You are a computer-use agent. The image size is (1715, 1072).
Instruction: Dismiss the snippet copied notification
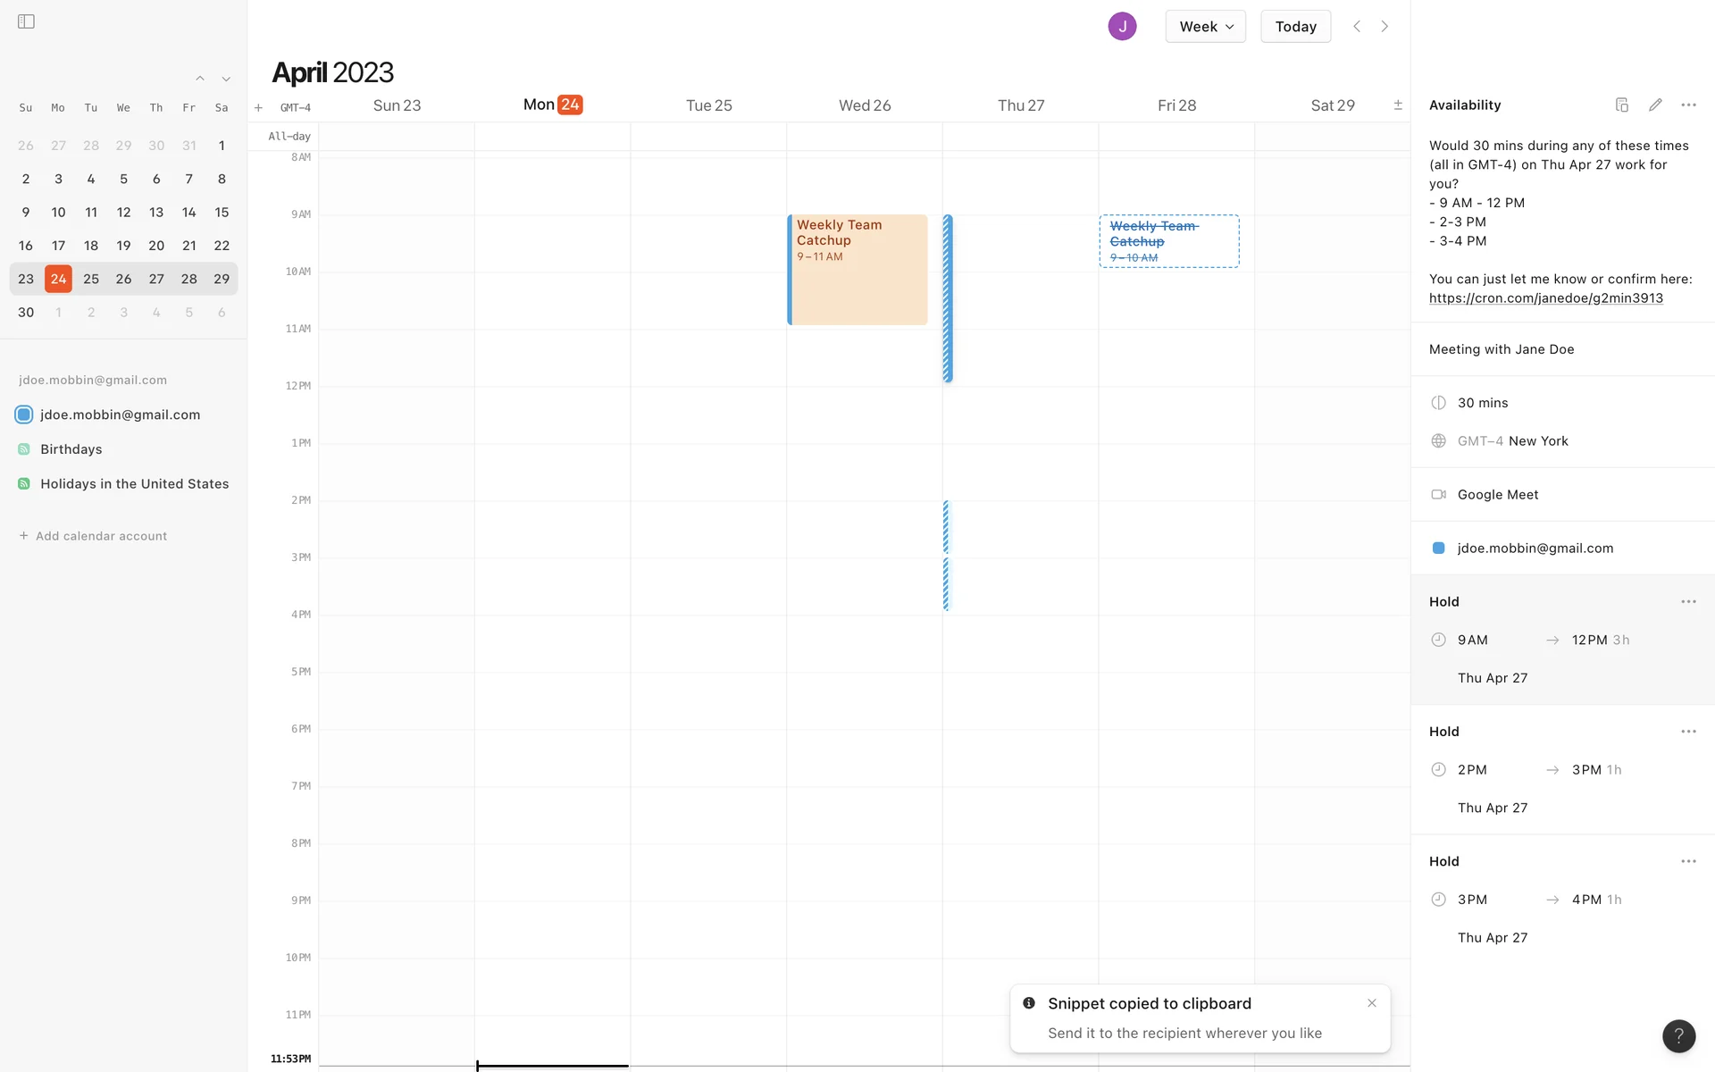point(1372,1003)
